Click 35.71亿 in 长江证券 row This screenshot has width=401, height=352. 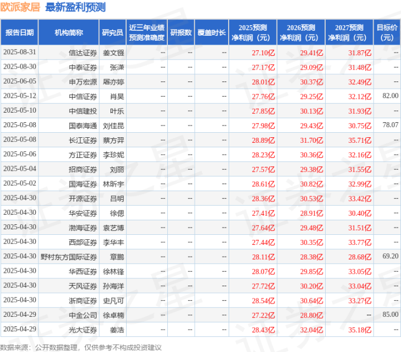click(360, 141)
